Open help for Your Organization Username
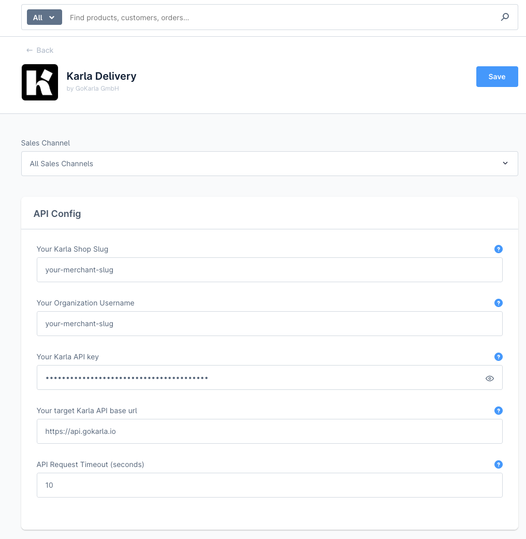This screenshot has height=539, width=526. tap(498, 303)
